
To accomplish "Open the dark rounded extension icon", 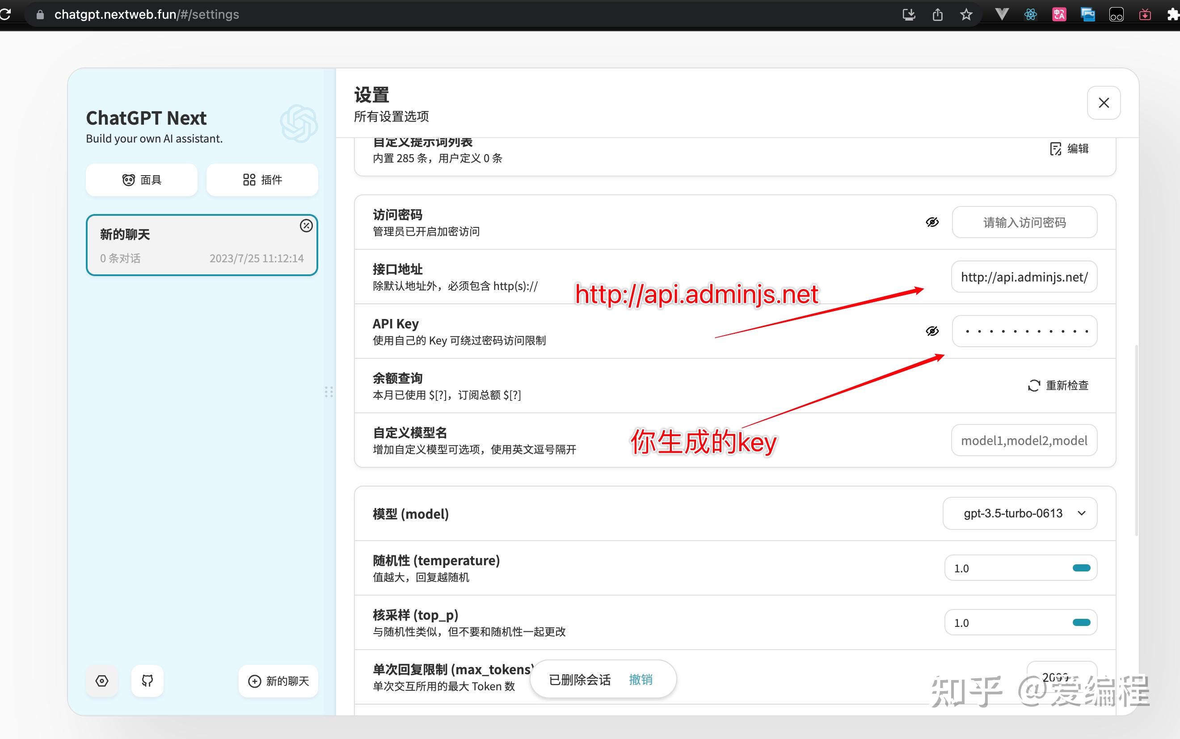I will pos(1117,15).
